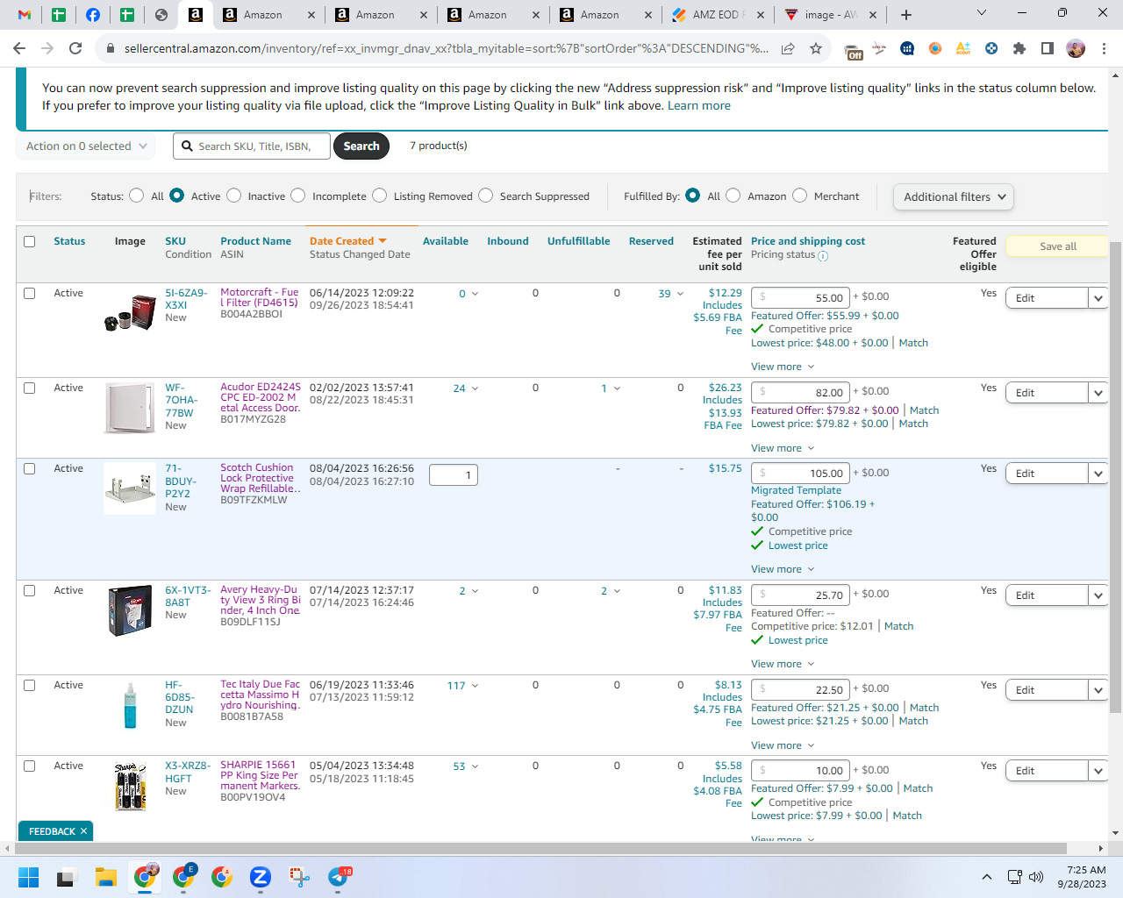Image resolution: width=1123 pixels, height=898 pixels.
Task: Open SKU link X3-XRZ8-HGFT
Action: [188, 772]
